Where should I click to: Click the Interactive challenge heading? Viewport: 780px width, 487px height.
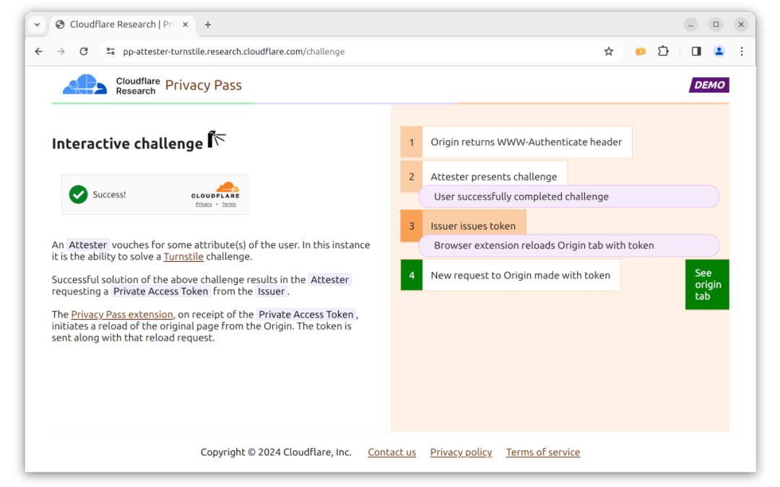point(127,144)
